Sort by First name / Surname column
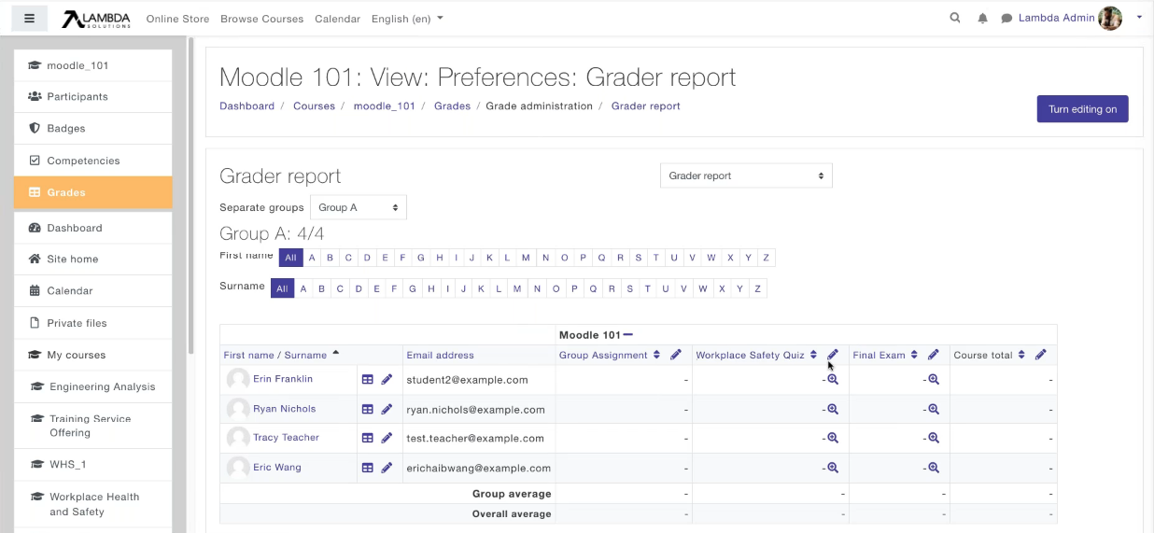 tap(275, 356)
